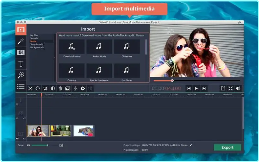Viewport: 259px width, 162px height.
Task: Open the Transitions tab icon
Action: point(21,52)
